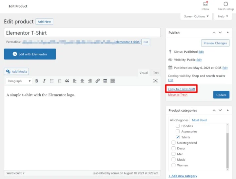This screenshot has width=236, height=179.
Task: Apply italic formatting in editor toolbar
Action: 44,81
